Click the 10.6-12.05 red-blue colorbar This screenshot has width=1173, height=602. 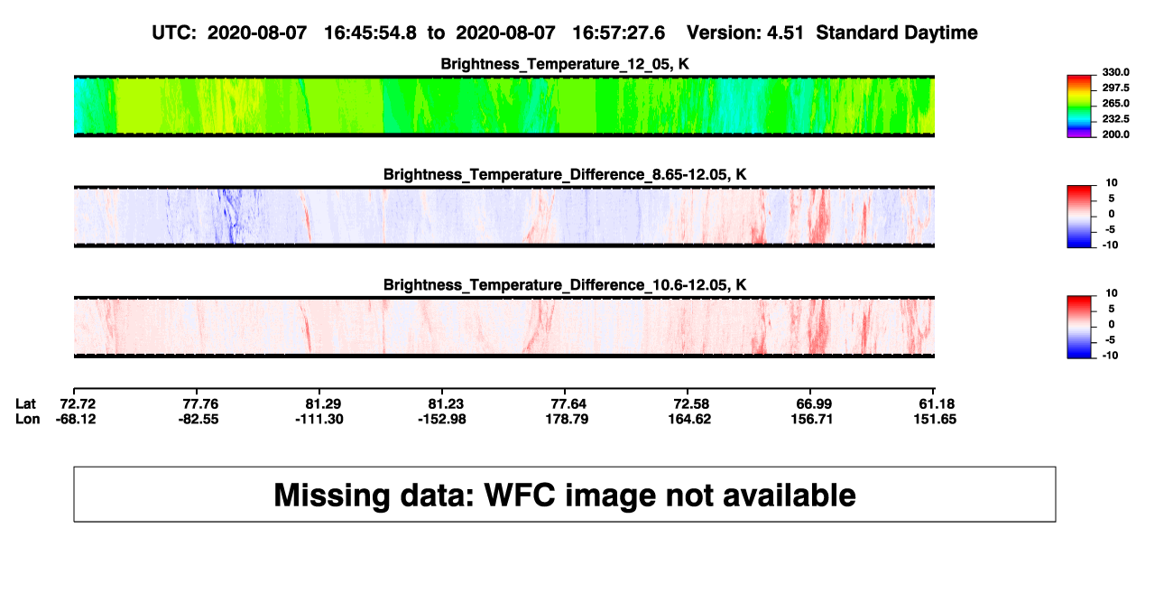[1080, 328]
